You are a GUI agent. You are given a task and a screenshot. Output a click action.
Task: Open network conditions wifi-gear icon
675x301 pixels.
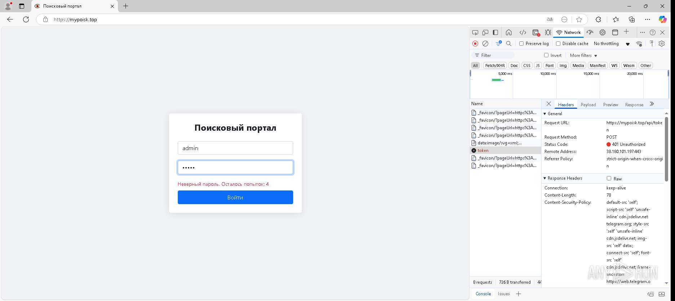pos(639,44)
